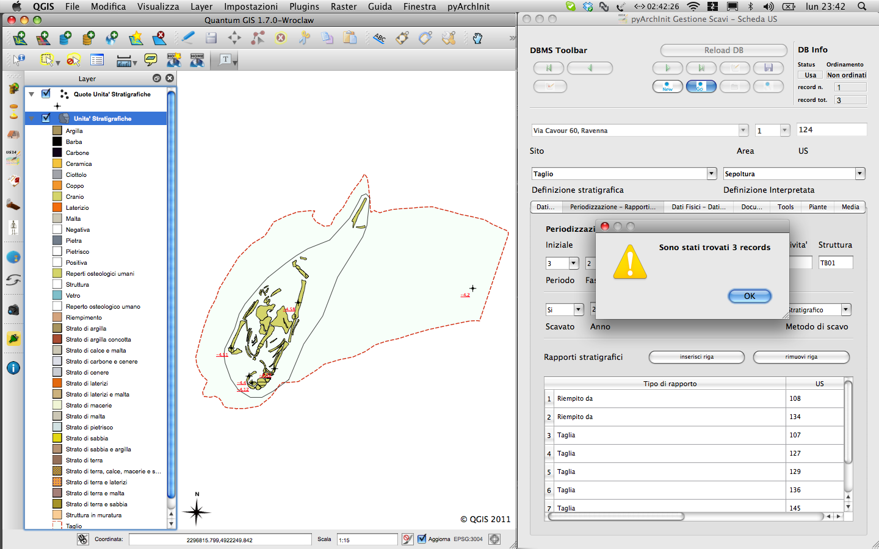Click the first record navigation button
Viewport: 879px width, 549px height.
[549, 68]
